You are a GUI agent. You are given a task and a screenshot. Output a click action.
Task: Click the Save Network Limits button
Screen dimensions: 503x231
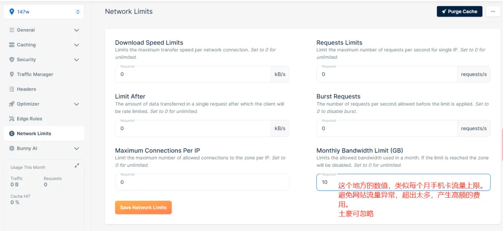pos(143,208)
